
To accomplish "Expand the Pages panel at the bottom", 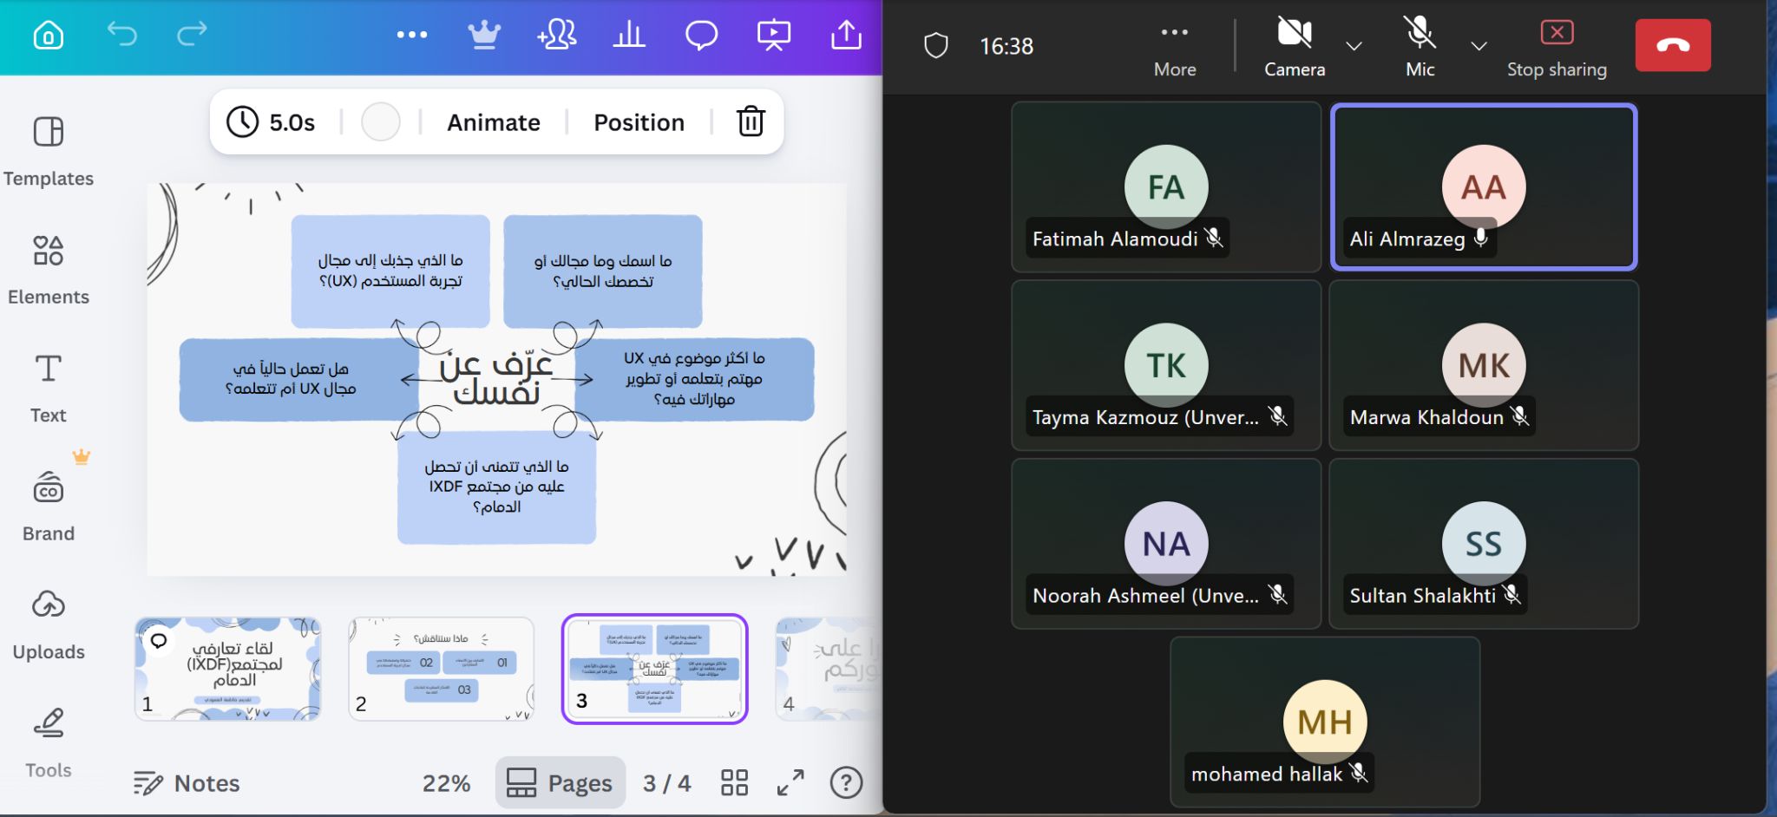I will tap(560, 782).
